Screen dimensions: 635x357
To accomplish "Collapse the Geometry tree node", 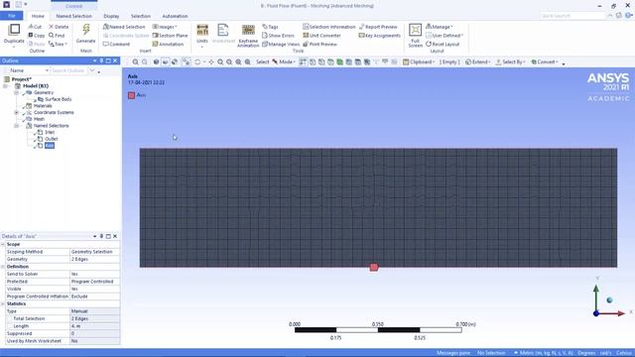I will point(17,92).
